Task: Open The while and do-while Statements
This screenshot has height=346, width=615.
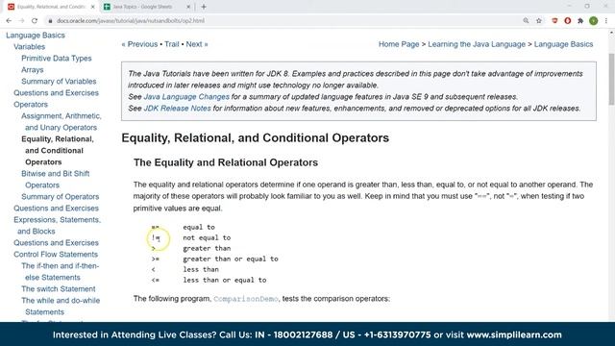Action: [x=61, y=306]
